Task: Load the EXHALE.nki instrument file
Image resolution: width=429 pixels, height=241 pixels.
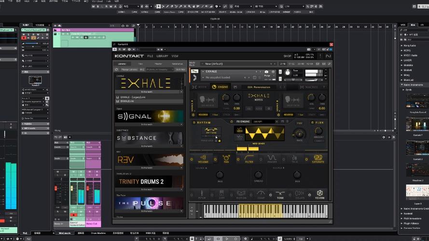Action: coord(149,101)
